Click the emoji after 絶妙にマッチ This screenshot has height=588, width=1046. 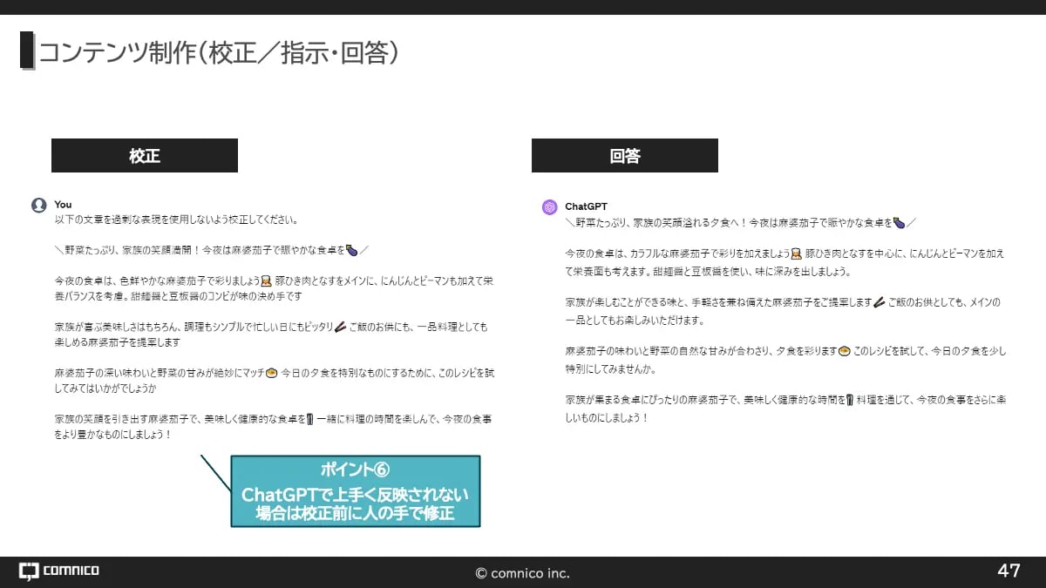[271, 373]
